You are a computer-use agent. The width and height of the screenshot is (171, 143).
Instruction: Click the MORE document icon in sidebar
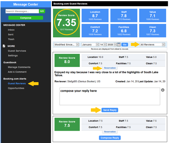point(4,46)
